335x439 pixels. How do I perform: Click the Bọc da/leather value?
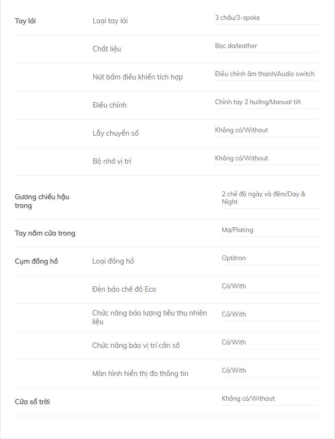[236, 46]
